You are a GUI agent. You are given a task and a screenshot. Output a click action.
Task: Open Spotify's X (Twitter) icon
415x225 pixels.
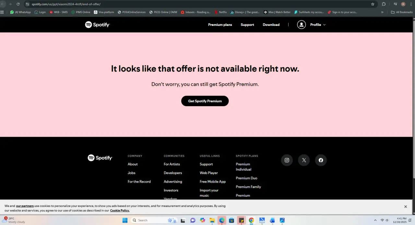[304, 160]
